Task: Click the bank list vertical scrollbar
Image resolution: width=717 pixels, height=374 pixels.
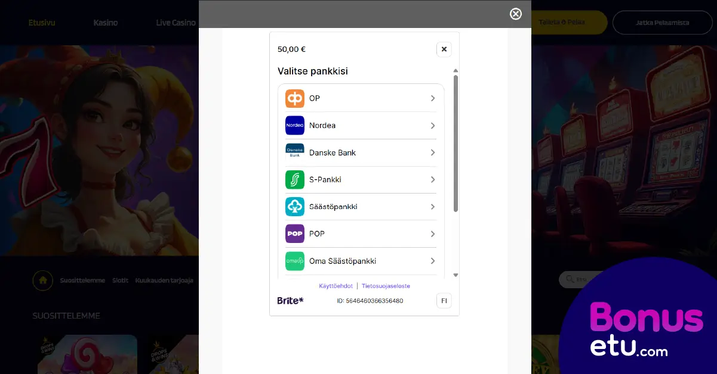Action: (456, 143)
